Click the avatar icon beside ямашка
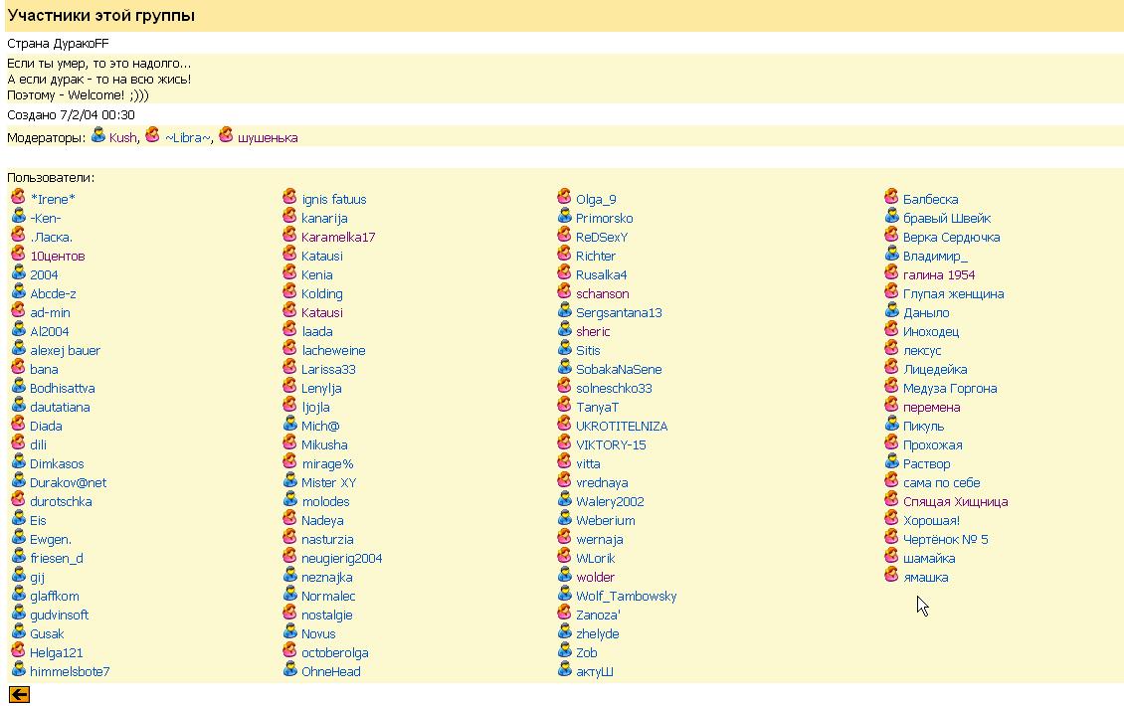This screenshot has width=1124, height=706. pos(891,576)
